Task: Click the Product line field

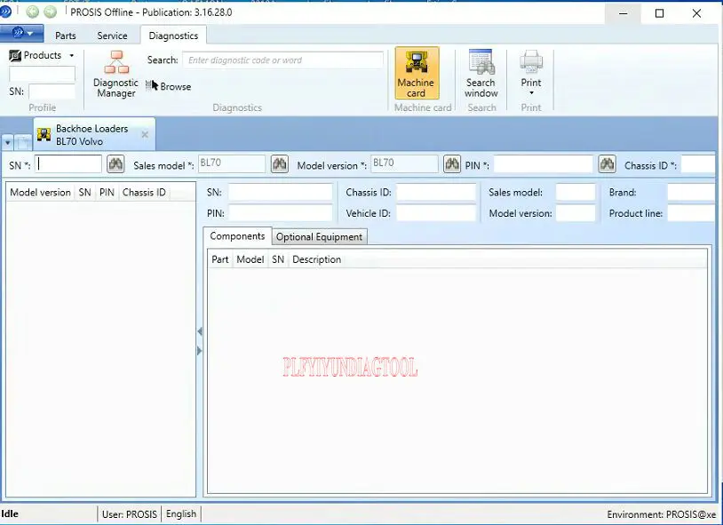Action: (x=691, y=212)
